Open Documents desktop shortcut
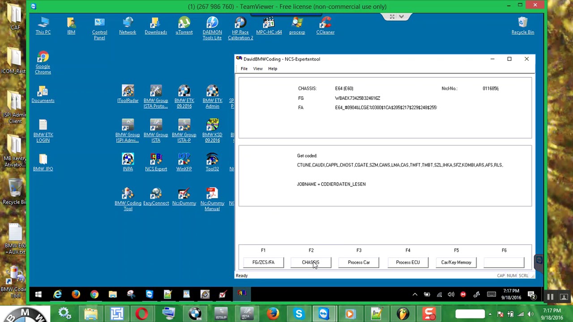This screenshot has width=573, height=322. point(43,94)
